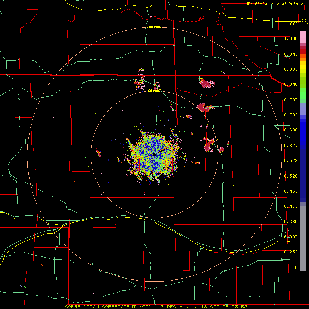
Task: Click the TH threshold label on the scale
Action: [x=295, y=267]
